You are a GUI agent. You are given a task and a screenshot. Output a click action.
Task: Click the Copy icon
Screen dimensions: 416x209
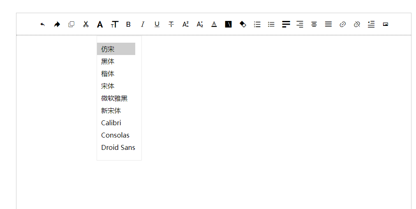pos(72,24)
